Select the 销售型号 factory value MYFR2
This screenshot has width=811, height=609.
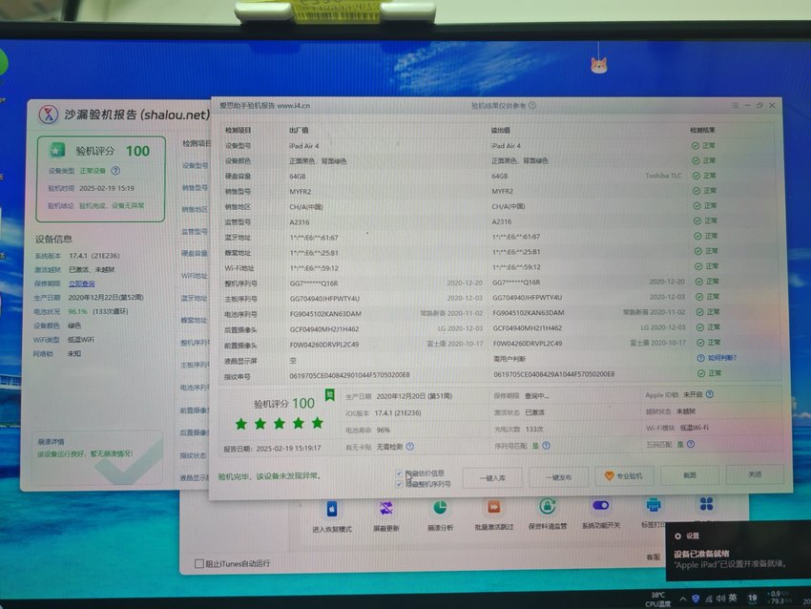(x=301, y=192)
